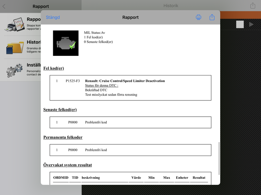Click the OBDMID column header

point(61,177)
